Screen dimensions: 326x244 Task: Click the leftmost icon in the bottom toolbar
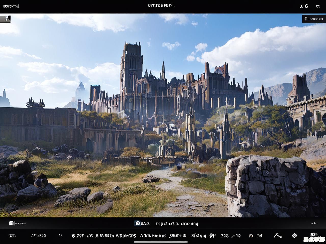[x=12, y=236]
